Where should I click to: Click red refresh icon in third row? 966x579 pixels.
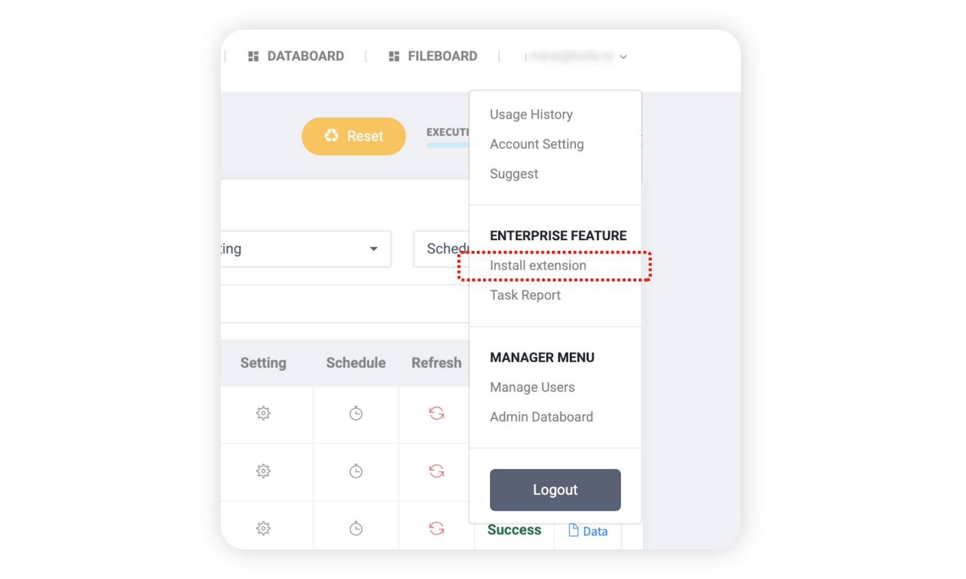tap(437, 528)
